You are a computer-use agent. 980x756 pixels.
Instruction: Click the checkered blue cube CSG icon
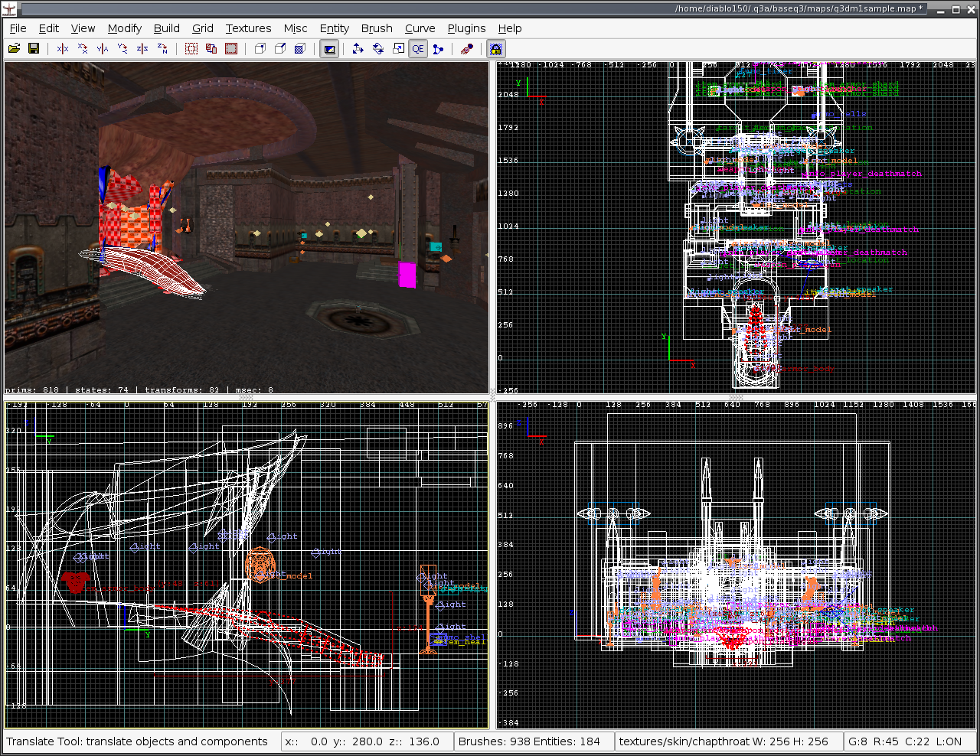click(x=300, y=48)
